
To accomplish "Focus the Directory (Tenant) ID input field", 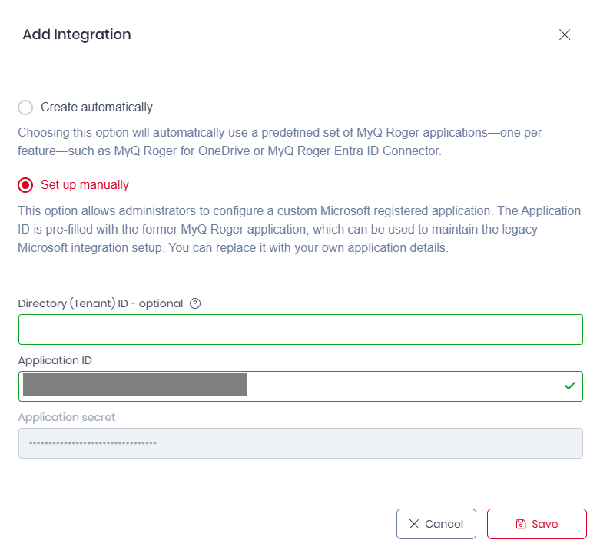I will pyautogui.click(x=300, y=330).
